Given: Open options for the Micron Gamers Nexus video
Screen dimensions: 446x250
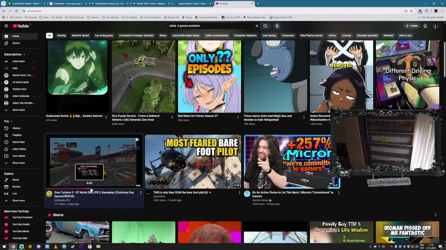Looking at the screenshot, I should (x=338, y=193).
